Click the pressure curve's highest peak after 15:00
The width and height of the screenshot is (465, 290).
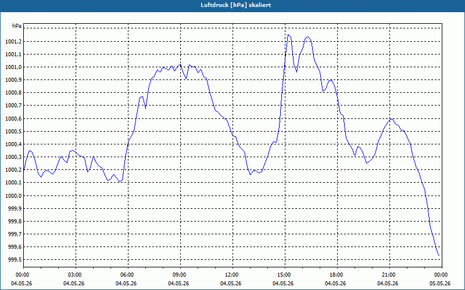(x=288, y=35)
